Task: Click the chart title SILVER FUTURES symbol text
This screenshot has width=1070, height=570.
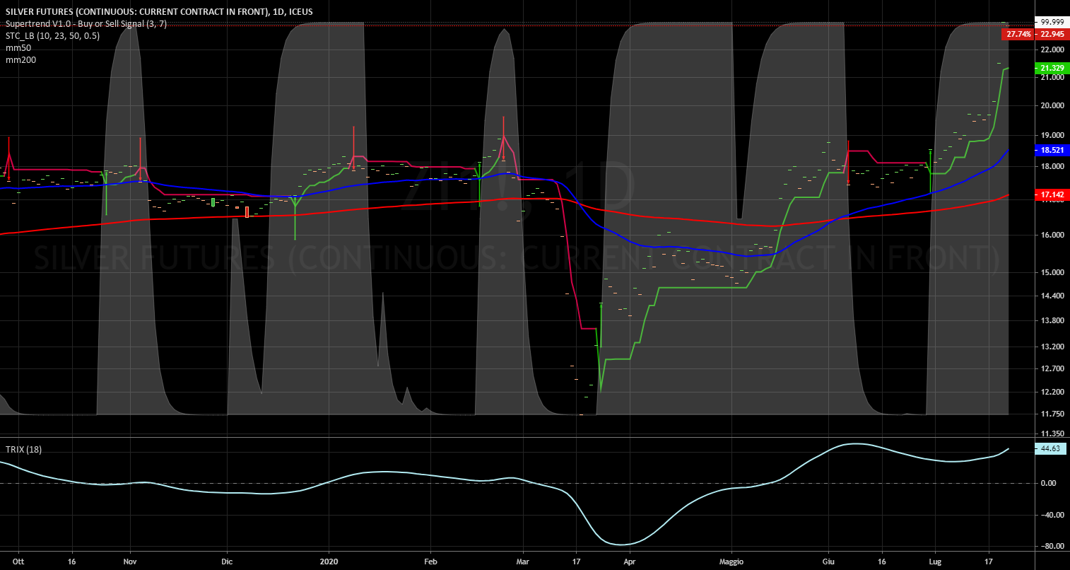Action: click(x=159, y=11)
